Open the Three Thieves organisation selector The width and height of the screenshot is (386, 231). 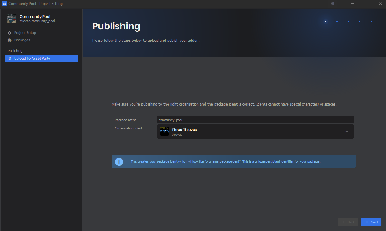pos(255,132)
